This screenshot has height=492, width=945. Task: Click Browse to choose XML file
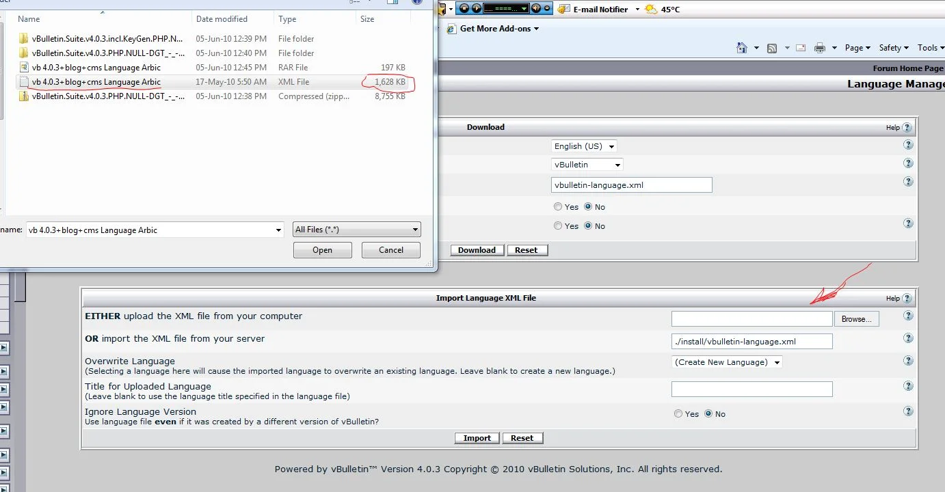point(856,319)
